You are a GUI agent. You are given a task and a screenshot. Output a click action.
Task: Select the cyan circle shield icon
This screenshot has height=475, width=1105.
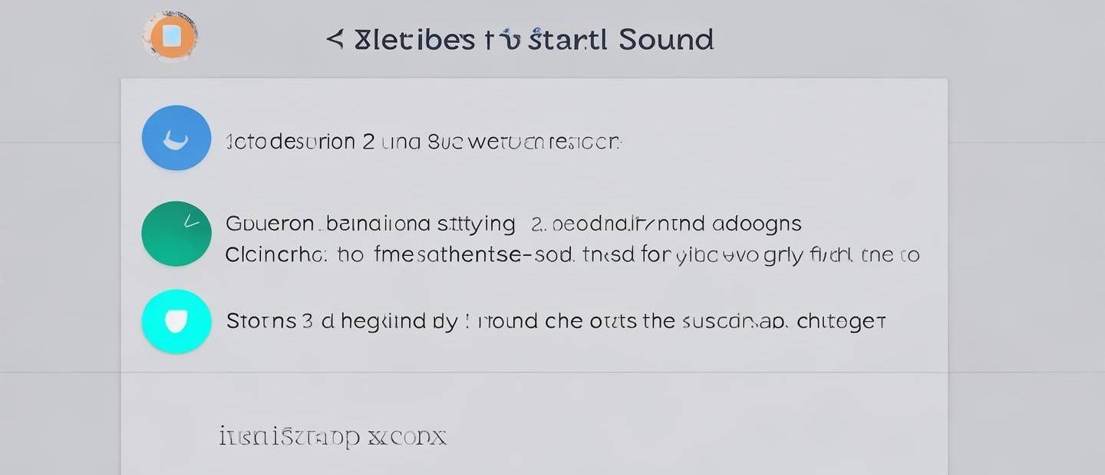[176, 322]
